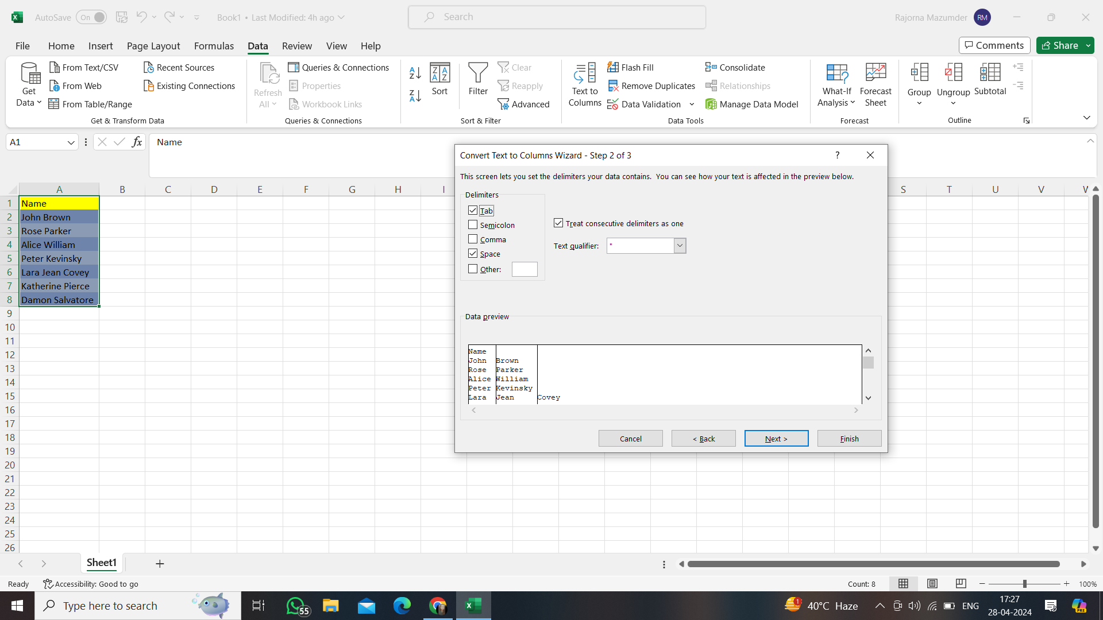Expand the Ungroup dropdown arrow

pos(953,104)
